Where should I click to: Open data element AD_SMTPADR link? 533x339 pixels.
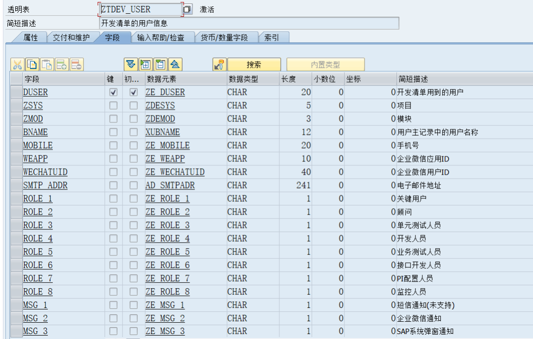click(x=170, y=186)
